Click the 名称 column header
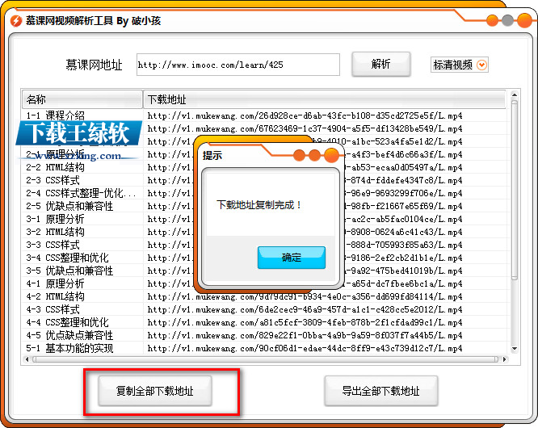Screen dimensions: 538x428 [82, 99]
